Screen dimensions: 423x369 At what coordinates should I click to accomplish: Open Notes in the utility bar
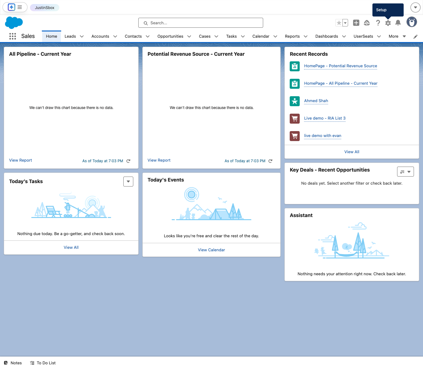pos(13,363)
